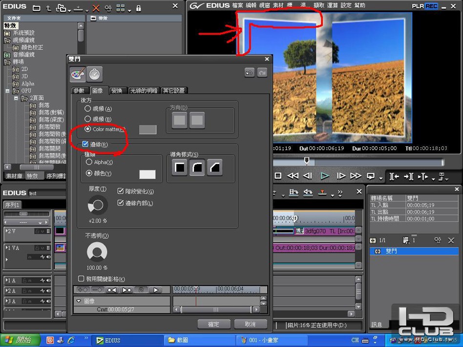Select the square corner style icon
463x347 pixels.
point(180,167)
